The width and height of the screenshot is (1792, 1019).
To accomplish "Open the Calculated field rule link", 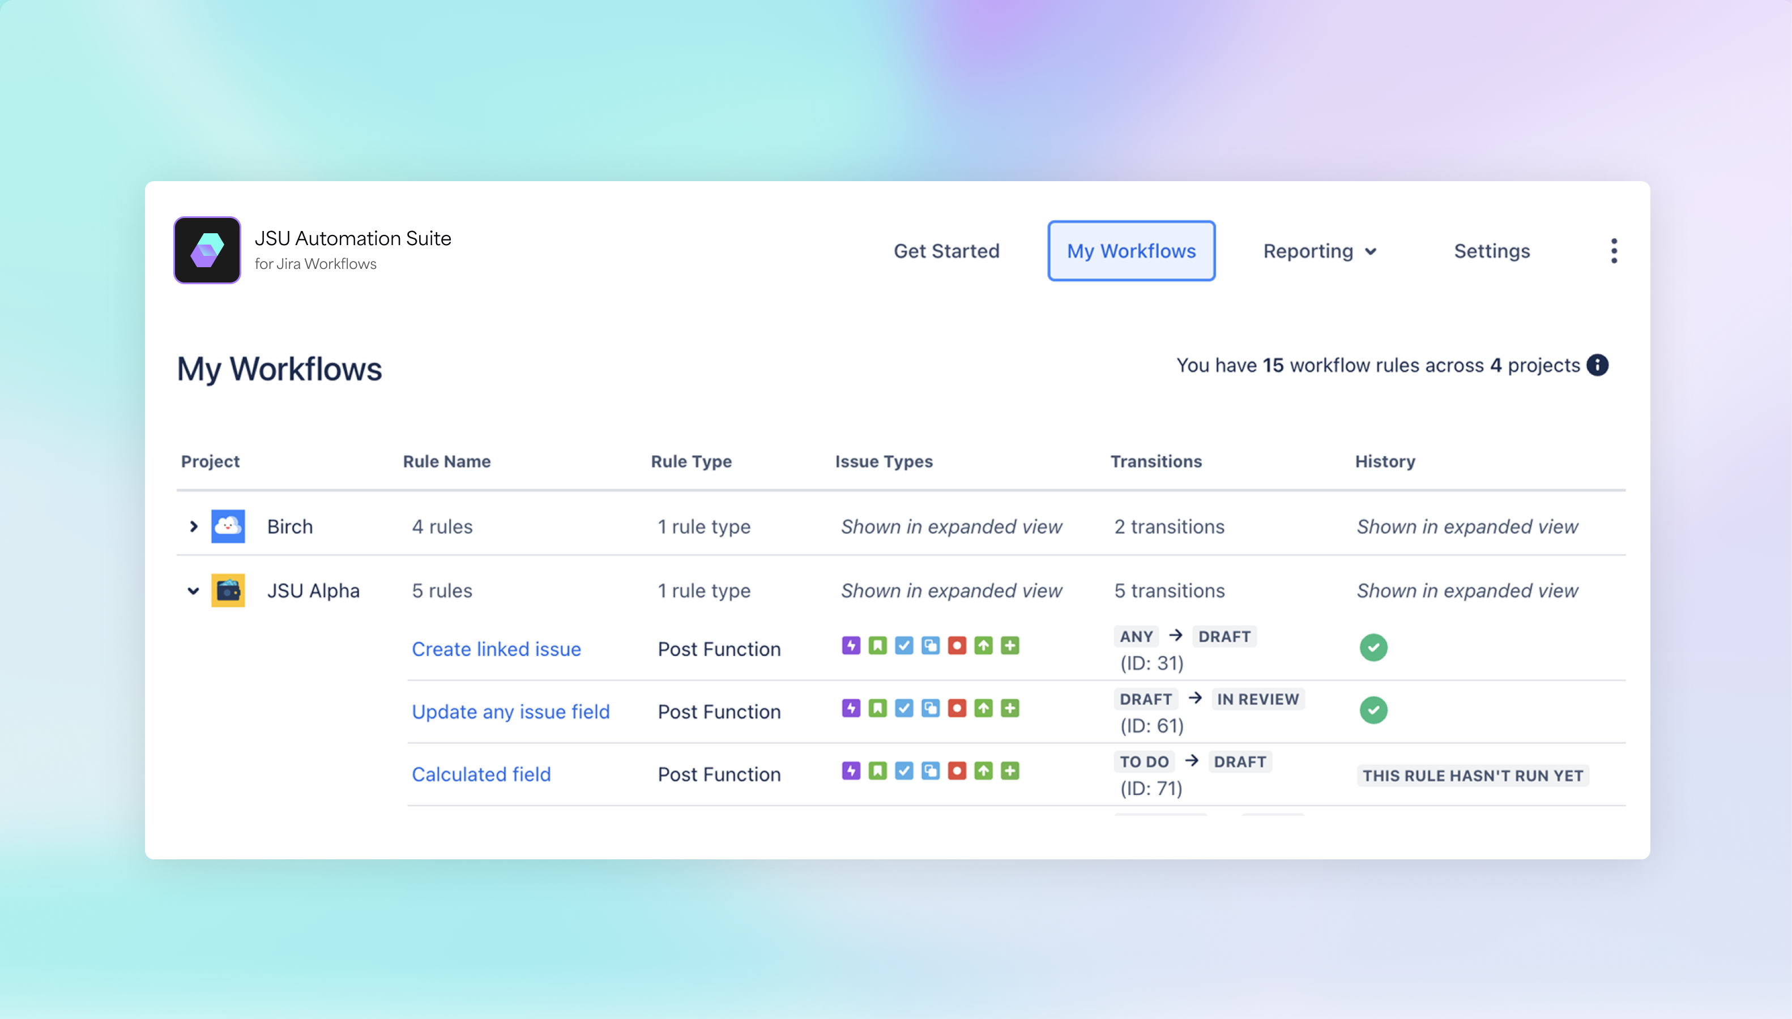I will pyautogui.click(x=481, y=774).
